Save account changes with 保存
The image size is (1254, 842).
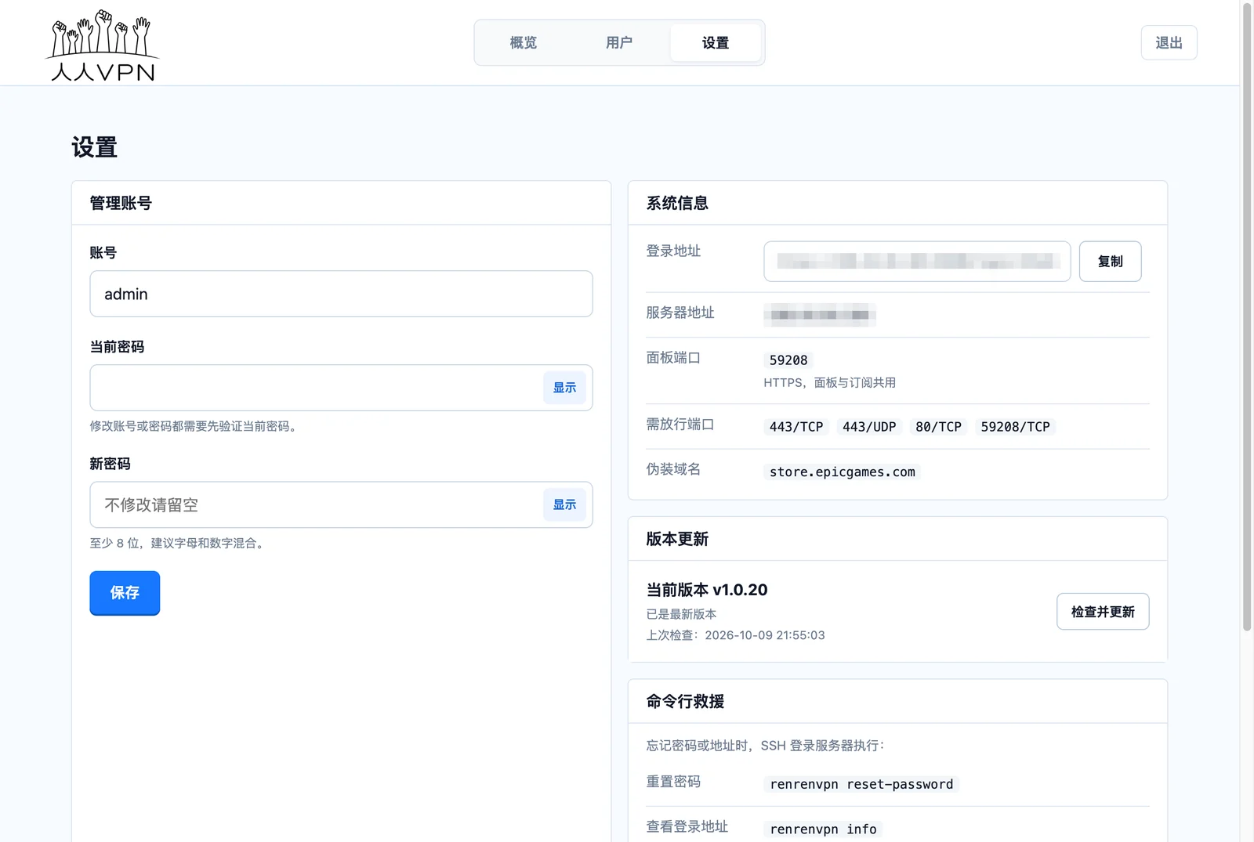pyautogui.click(x=125, y=593)
